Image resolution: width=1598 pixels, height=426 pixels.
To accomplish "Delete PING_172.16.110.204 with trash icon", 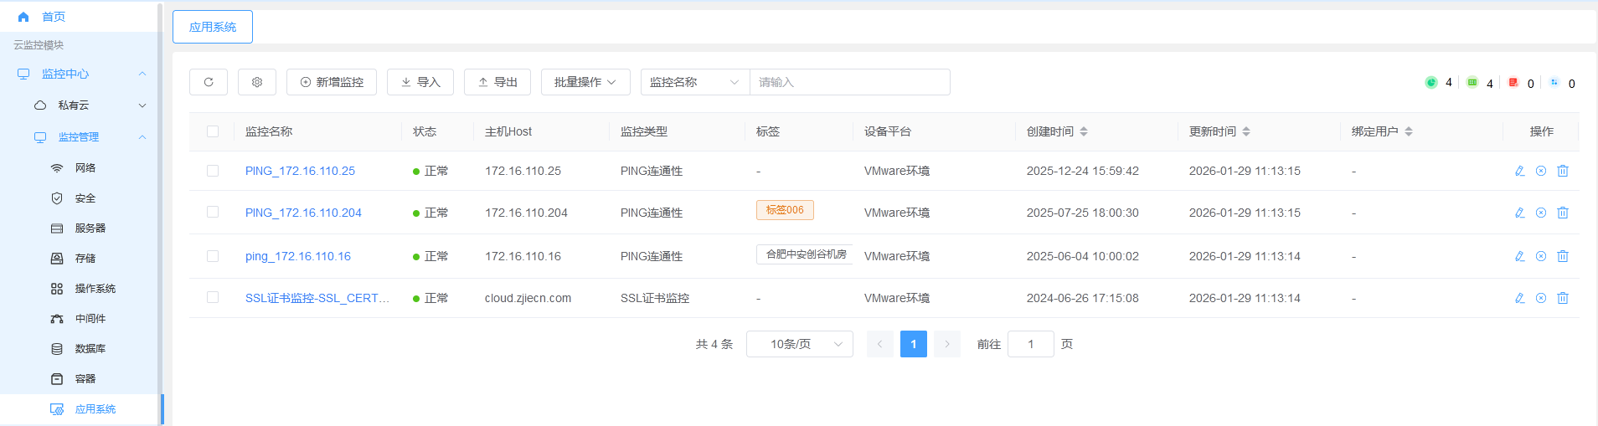I will 1563,213.
